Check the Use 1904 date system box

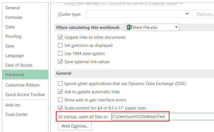(x=60, y=53)
